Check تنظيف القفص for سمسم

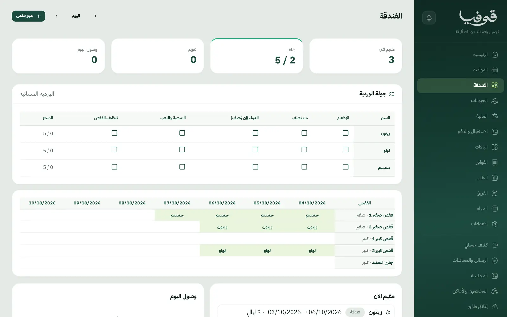[x=114, y=166]
